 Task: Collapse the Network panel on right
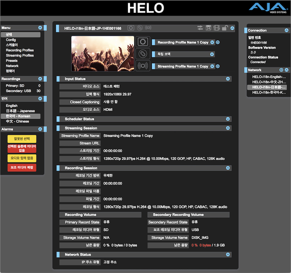pos(286,70)
